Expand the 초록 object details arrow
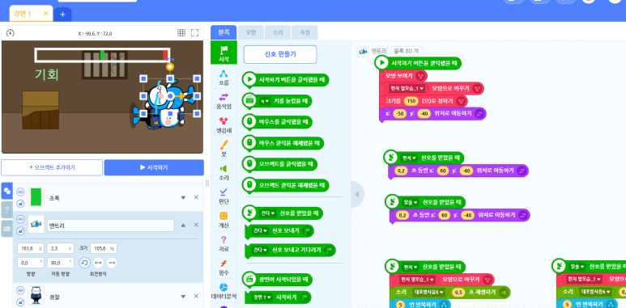The width and height of the screenshot is (626, 308). [183, 197]
